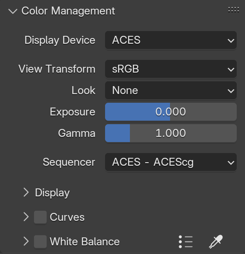The image size is (245, 254).
Task: Click the Color Management panel title
Action: [x=68, y=11]
